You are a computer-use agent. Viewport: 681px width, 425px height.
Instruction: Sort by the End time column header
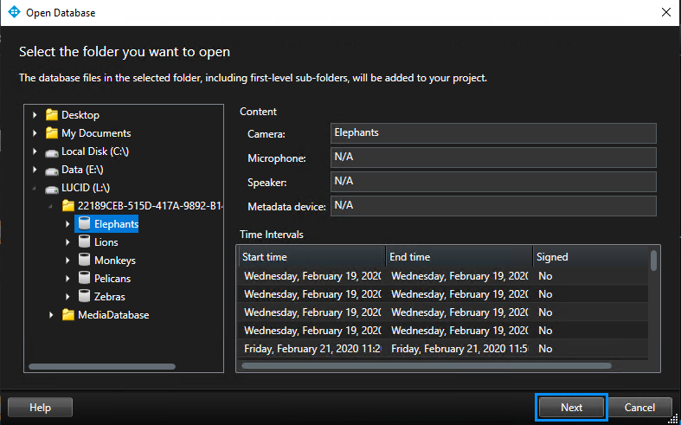459,257
